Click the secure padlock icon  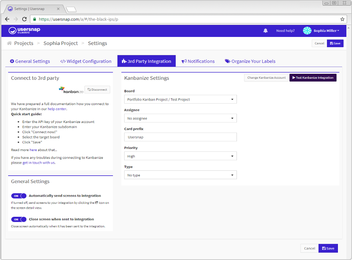pyautogui.click(x=34, y=19)
